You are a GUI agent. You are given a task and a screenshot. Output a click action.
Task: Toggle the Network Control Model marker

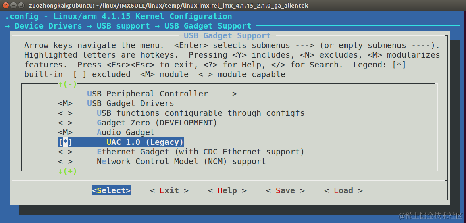65,161
